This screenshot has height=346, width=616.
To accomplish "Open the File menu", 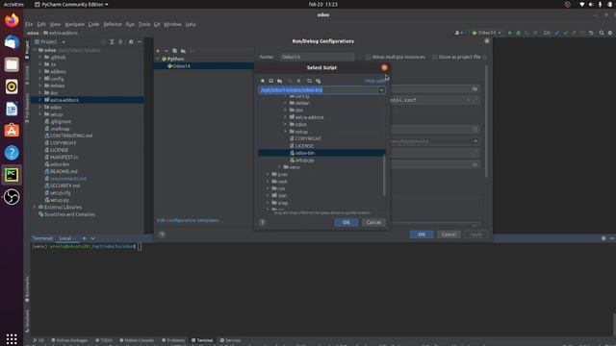I will [x=29, y=24].
